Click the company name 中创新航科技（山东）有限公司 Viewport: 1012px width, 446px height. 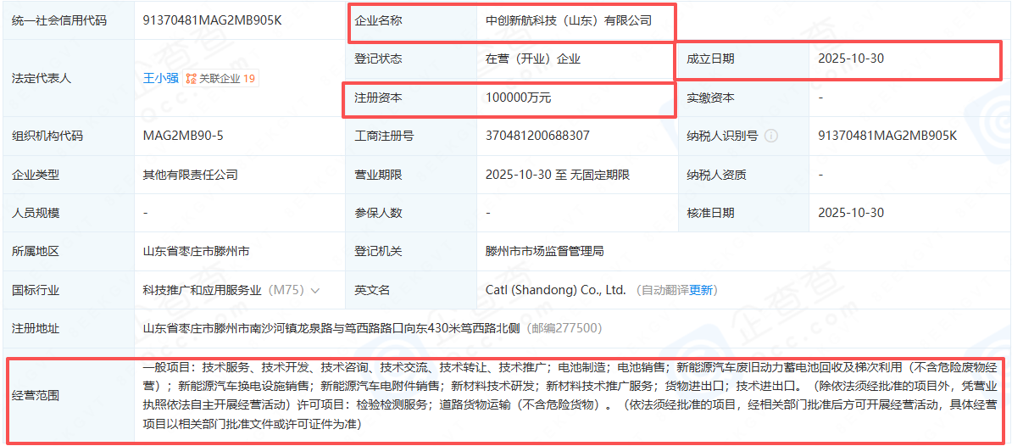pos(568,20)
